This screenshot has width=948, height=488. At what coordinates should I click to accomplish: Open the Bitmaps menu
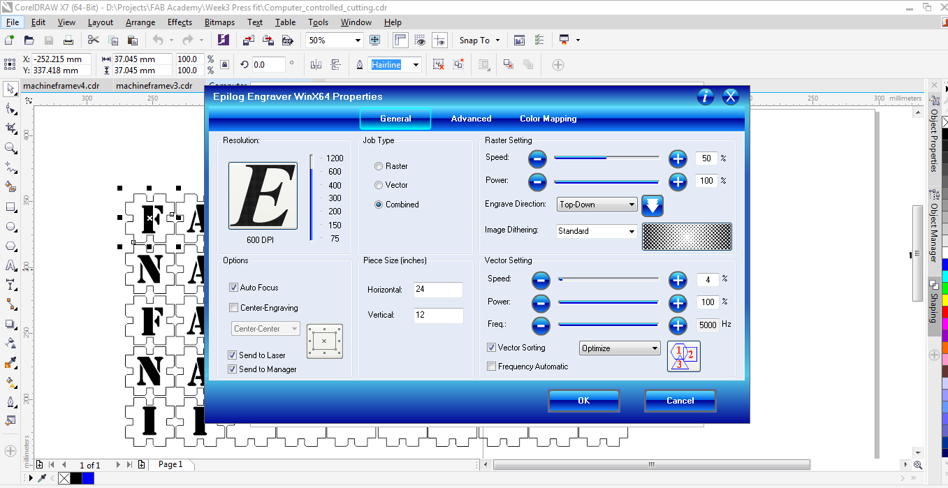[x=219, y=22]
